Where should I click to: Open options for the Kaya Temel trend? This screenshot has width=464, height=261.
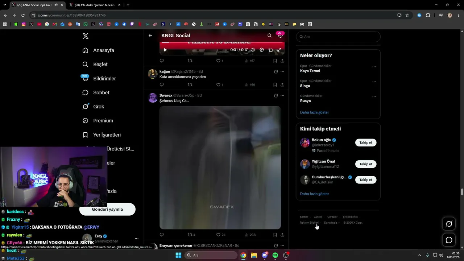click(x=374, y=67)
